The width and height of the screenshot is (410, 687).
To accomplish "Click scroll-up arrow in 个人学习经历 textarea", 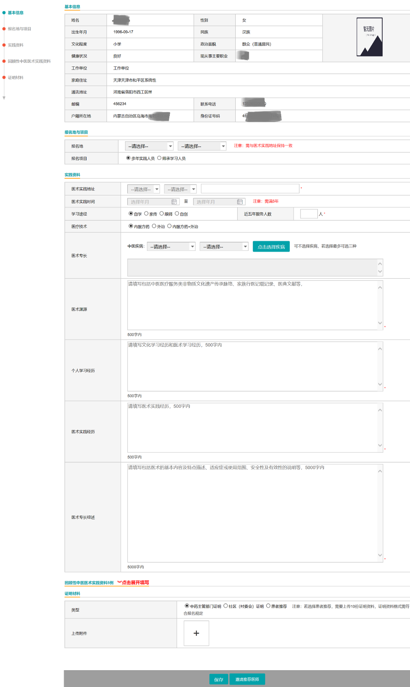I will tap(380, 349).
